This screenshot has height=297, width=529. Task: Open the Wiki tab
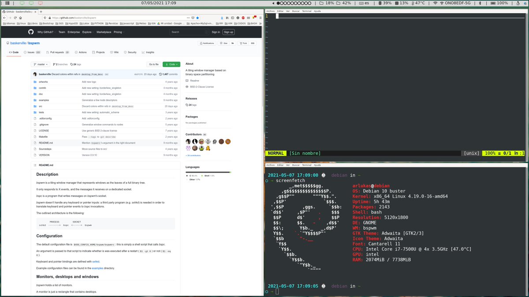(x=114, y=52)
